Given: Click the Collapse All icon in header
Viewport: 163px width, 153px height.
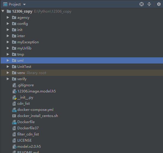Looking at the screenshot, I should pyautogui.click(x=149, y=4).
